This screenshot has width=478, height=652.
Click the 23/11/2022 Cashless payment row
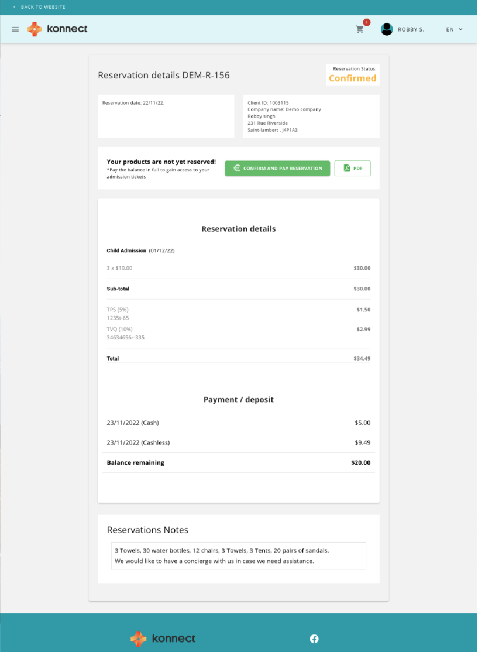[239, 442]
